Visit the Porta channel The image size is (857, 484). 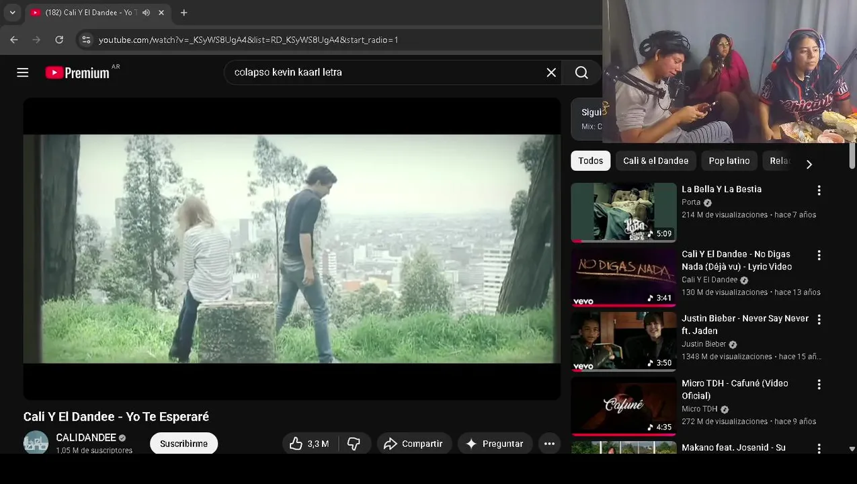pyautogui.click(x=691, y=202)
